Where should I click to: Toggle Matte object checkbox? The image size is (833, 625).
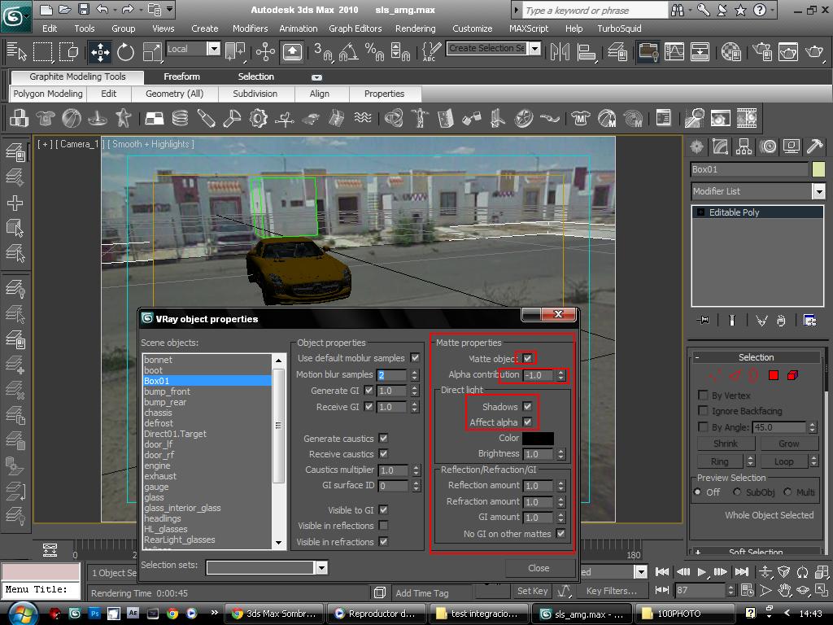tap(527, 358)
